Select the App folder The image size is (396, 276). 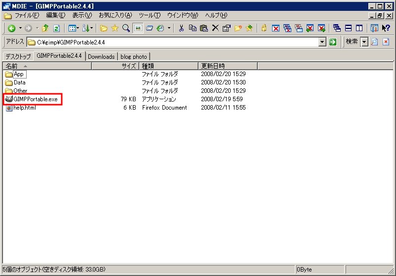[x=16, y=74]
